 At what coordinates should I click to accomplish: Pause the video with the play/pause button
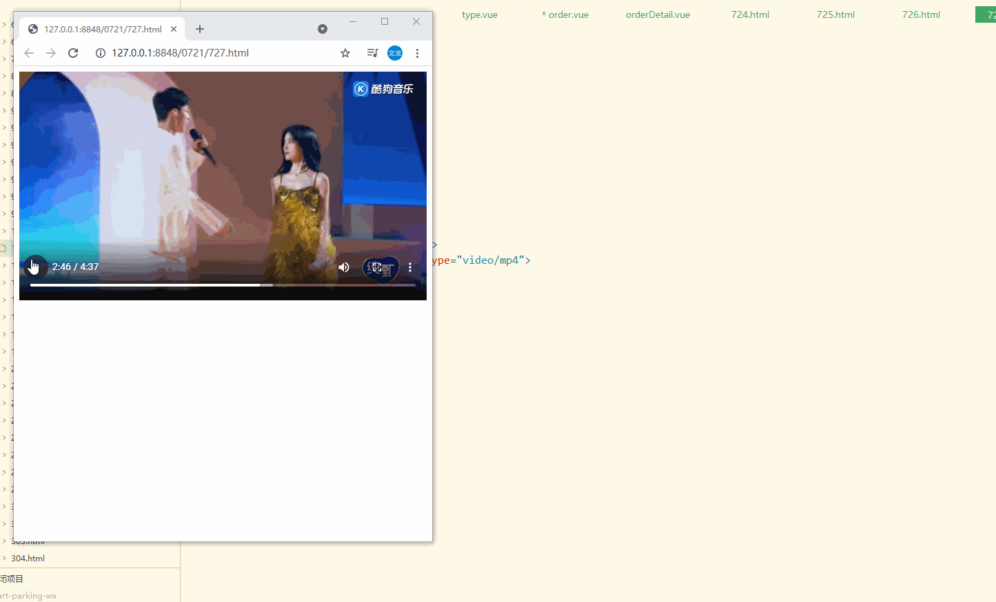click(x=35, y=267)
